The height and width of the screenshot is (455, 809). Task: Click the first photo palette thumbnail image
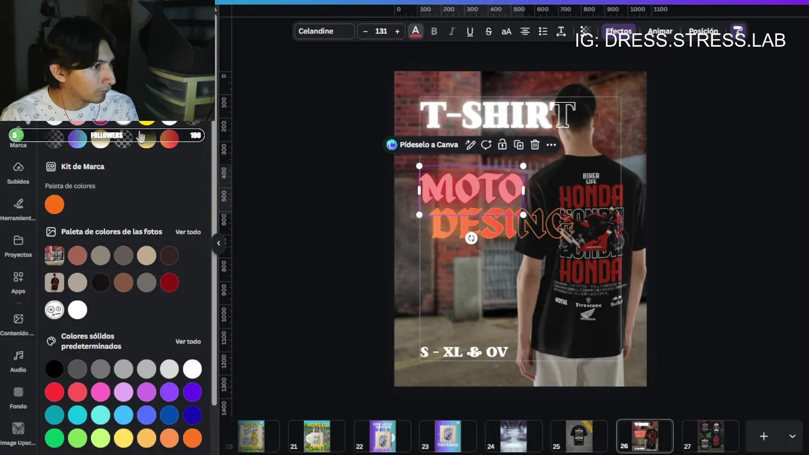tap(54, 255)
